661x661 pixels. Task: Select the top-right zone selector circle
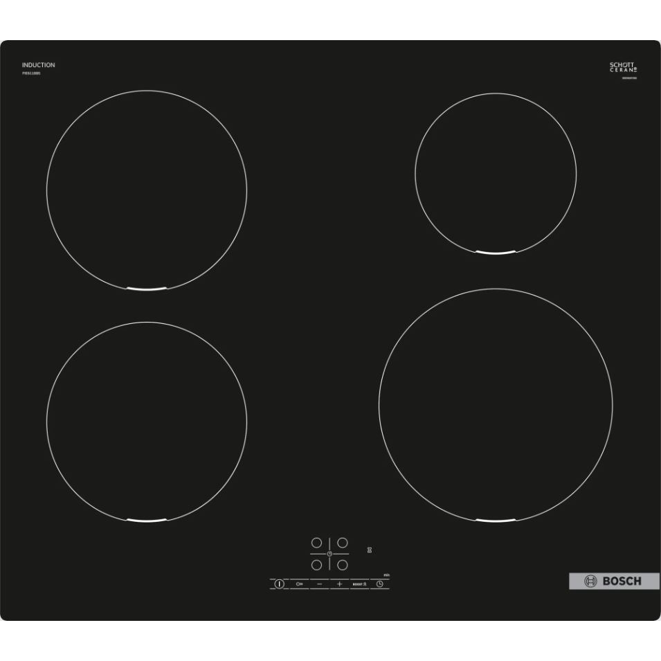coord(342,543)
